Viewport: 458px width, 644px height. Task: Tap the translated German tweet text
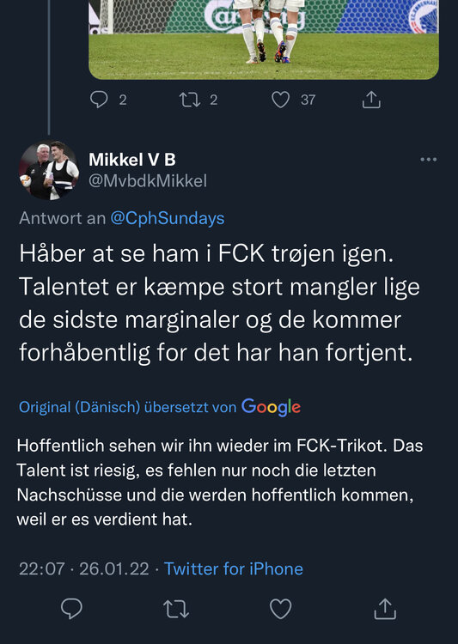[x=219, y=483]
